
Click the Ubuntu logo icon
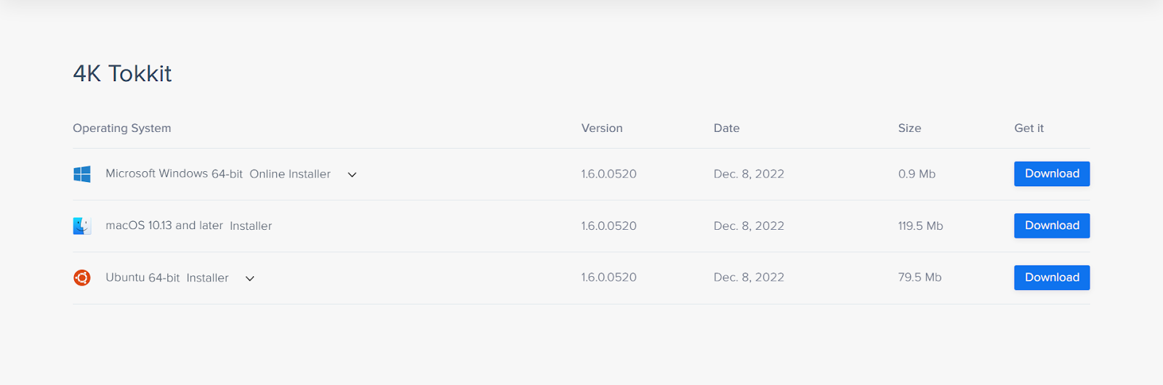click(x=82, y=278)
